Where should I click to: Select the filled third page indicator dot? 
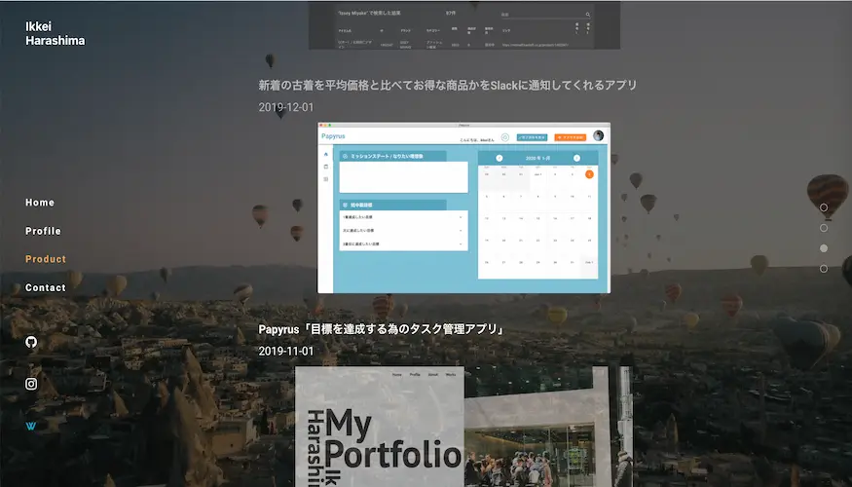[x=824, y=248]
